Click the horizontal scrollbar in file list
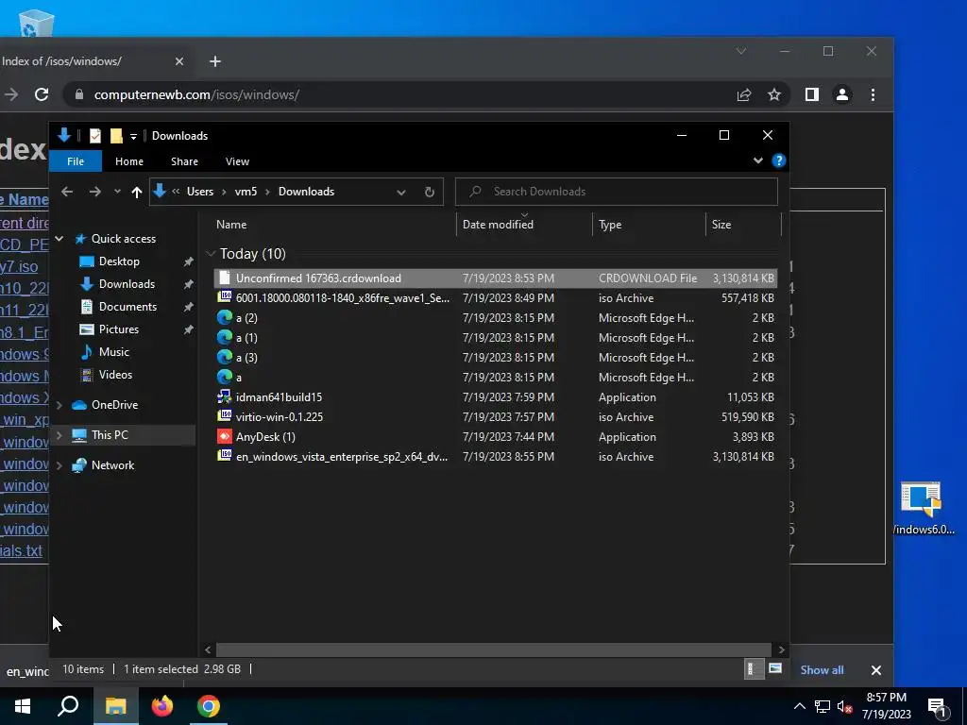This screenshot has height=725, width=967. [x=493, y=649]
